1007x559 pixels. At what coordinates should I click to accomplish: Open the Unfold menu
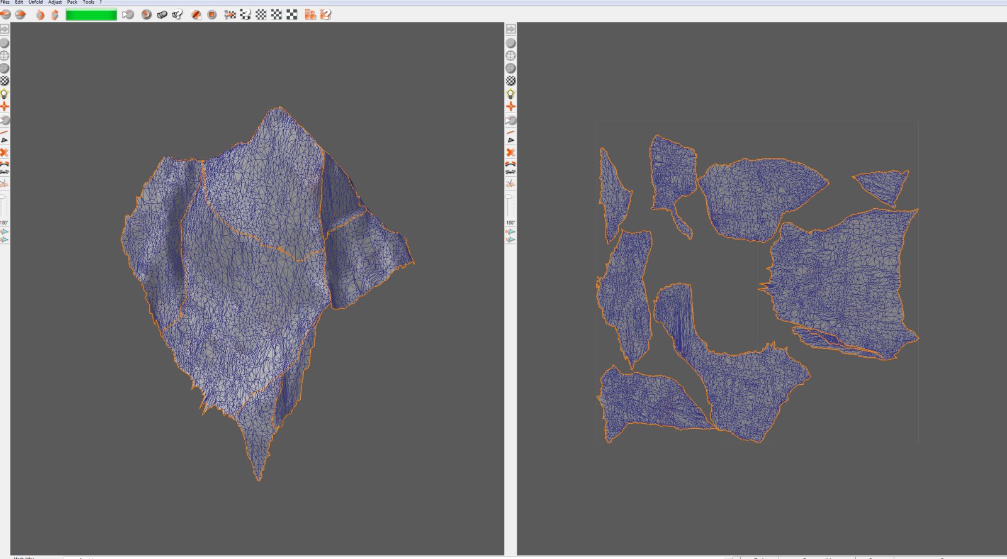coord(35,3)
